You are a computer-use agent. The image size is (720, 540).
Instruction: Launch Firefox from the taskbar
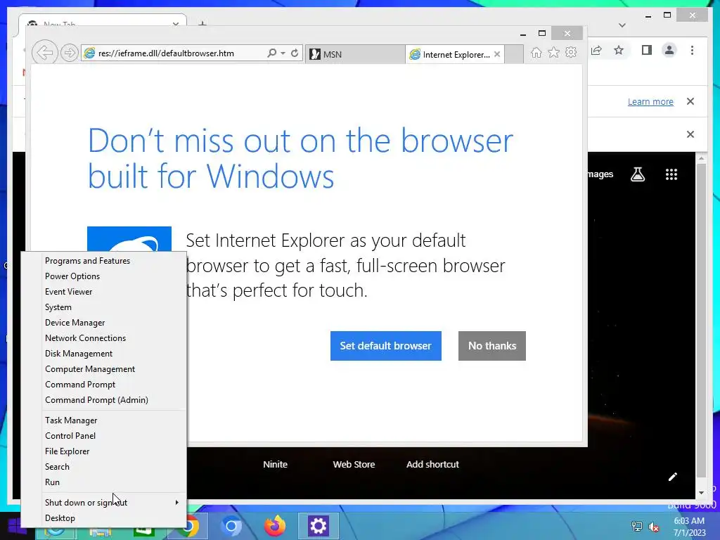pyautogui.click(x=275, y=526)
